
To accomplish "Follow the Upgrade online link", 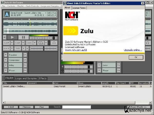I will pyautogui.click(x=133, y=50).
